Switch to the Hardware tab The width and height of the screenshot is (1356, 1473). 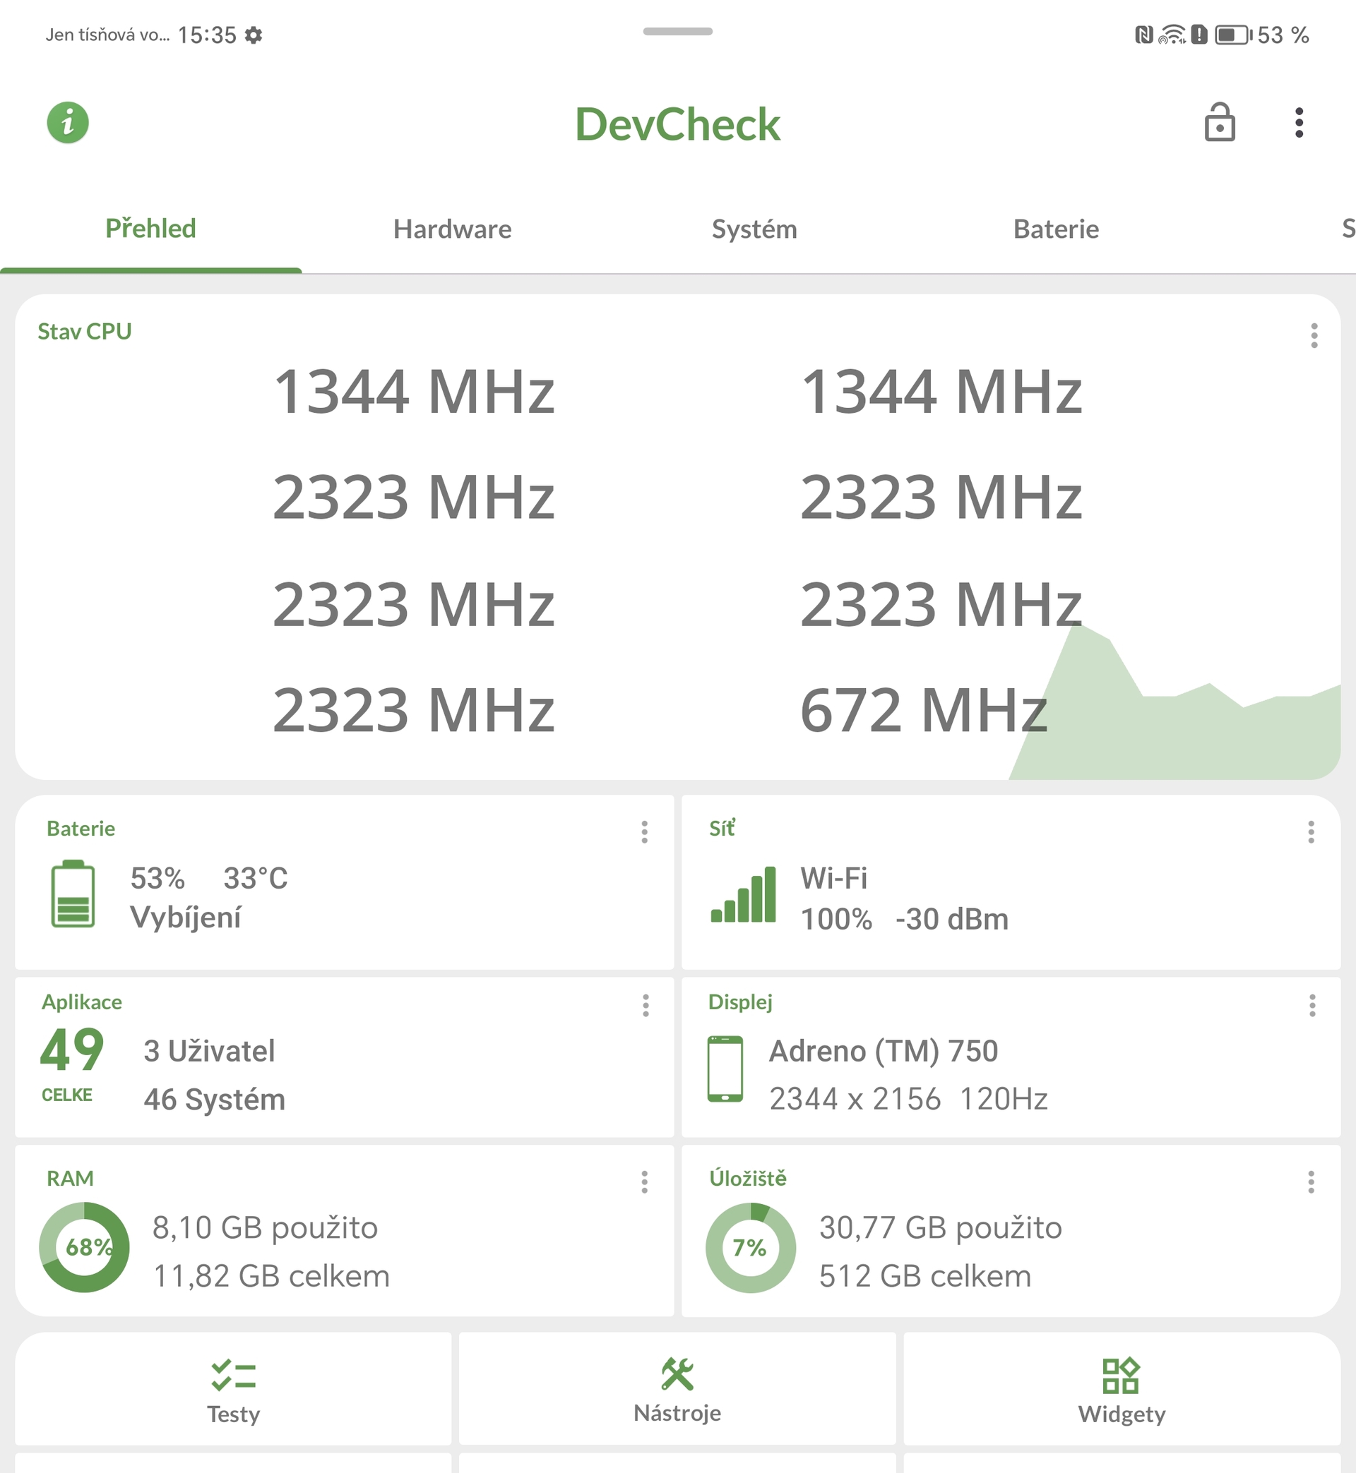(x=452, y=229)
